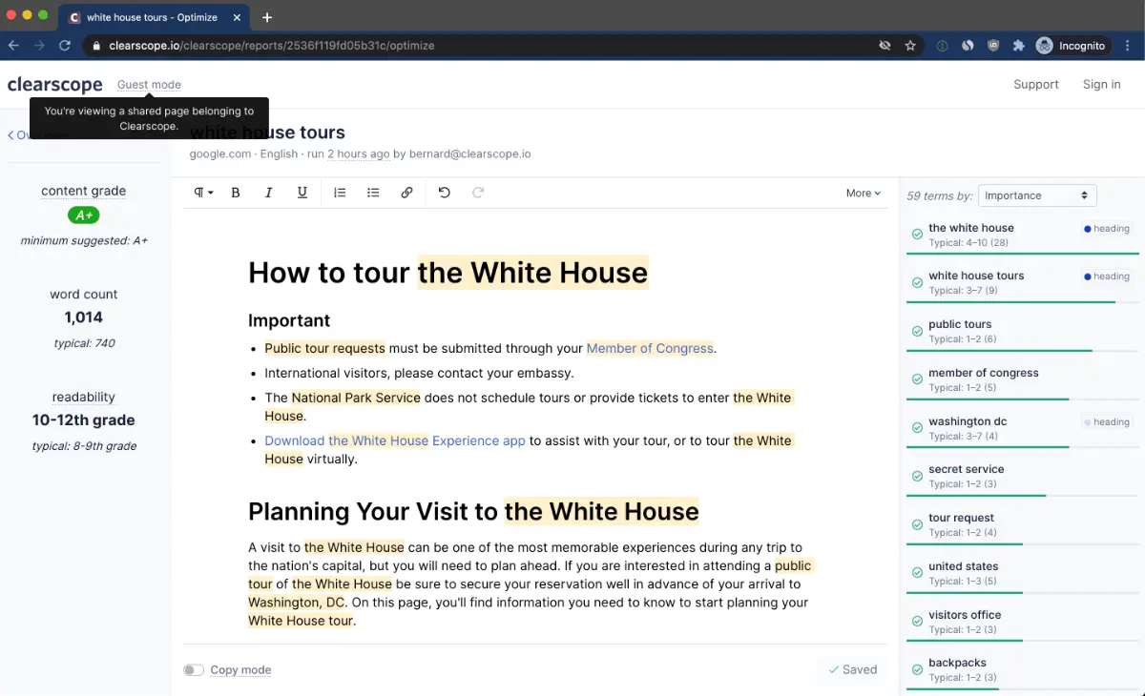Image resolution: width=1145 pixels, height=696 pixels.
Task: Open the Incognito profile button
Action: pyautogui.click(x=1071, y=45)
